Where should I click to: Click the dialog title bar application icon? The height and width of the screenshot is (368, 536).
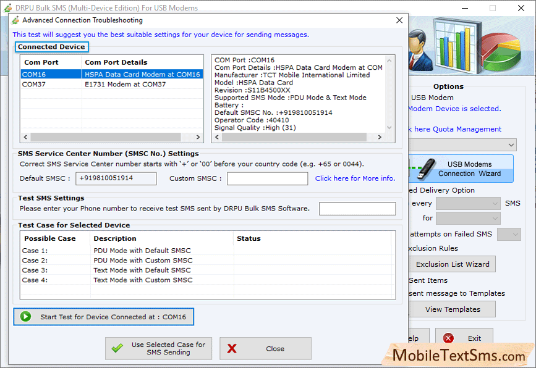tap(15, 20)
